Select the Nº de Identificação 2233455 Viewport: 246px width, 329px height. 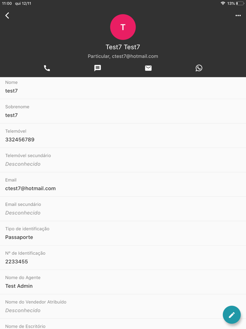point(17,262)
